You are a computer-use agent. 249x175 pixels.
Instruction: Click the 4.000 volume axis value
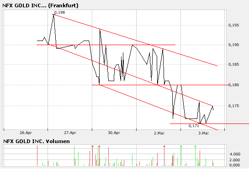click(235, 154)
